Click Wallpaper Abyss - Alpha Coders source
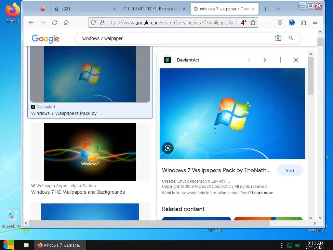 (x=66, y=186)
